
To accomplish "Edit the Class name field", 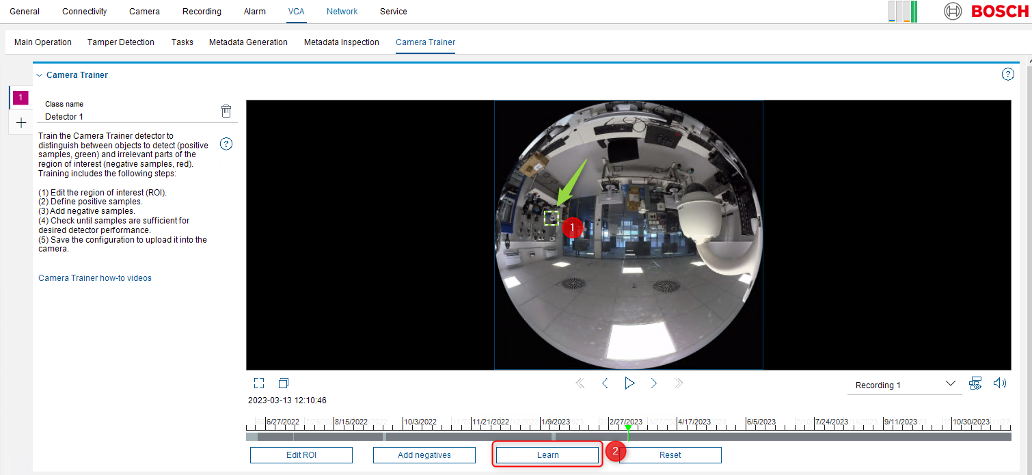I will pos(130,117).
